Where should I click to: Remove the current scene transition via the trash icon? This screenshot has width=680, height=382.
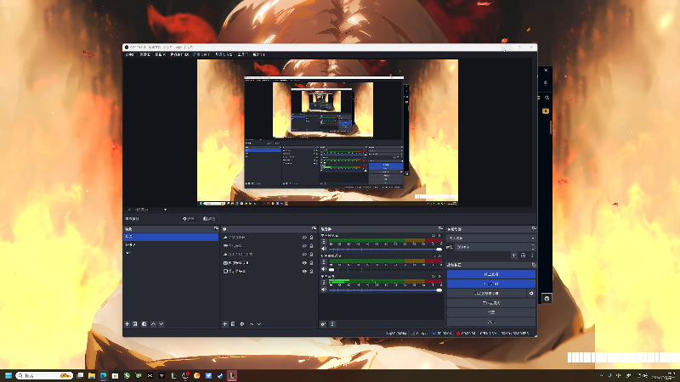(523, 256)
